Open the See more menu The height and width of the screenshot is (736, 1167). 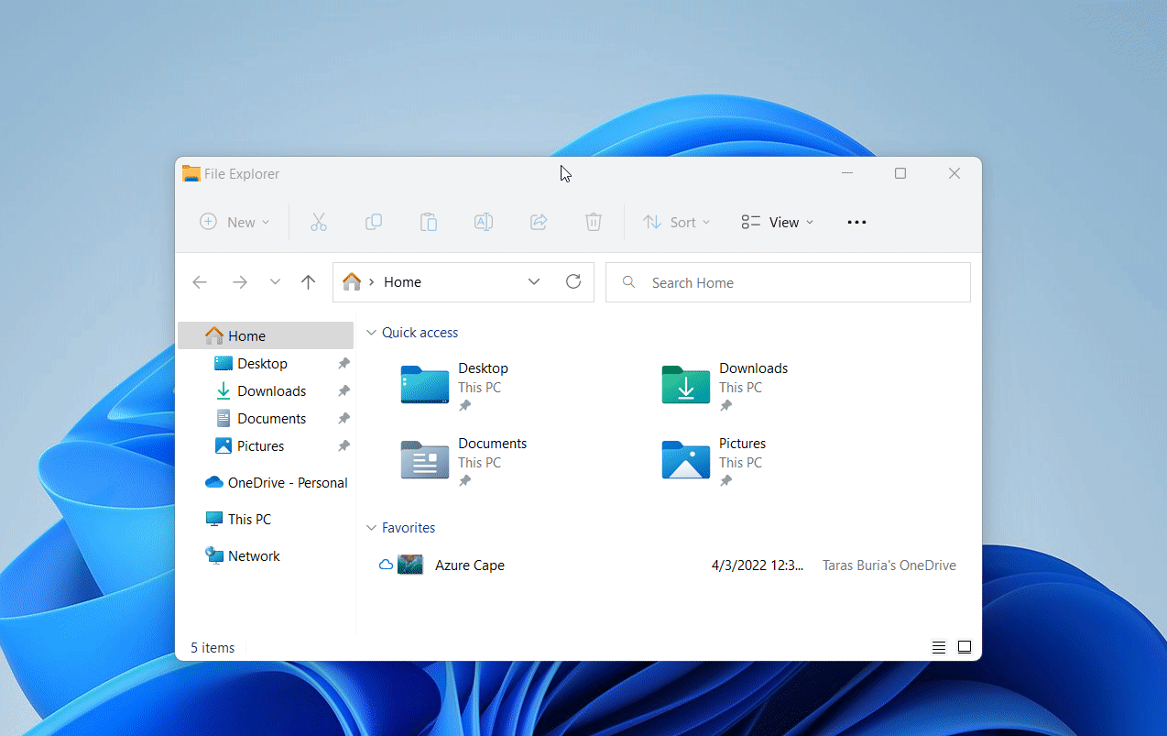[x=856, y=222]
